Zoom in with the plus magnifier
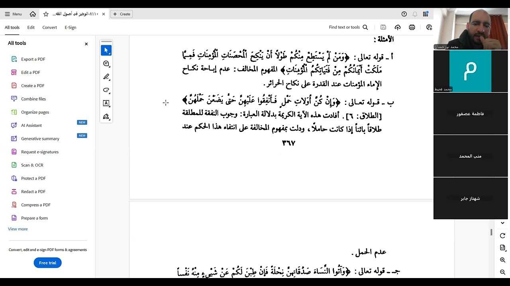 tap(502, 260)
